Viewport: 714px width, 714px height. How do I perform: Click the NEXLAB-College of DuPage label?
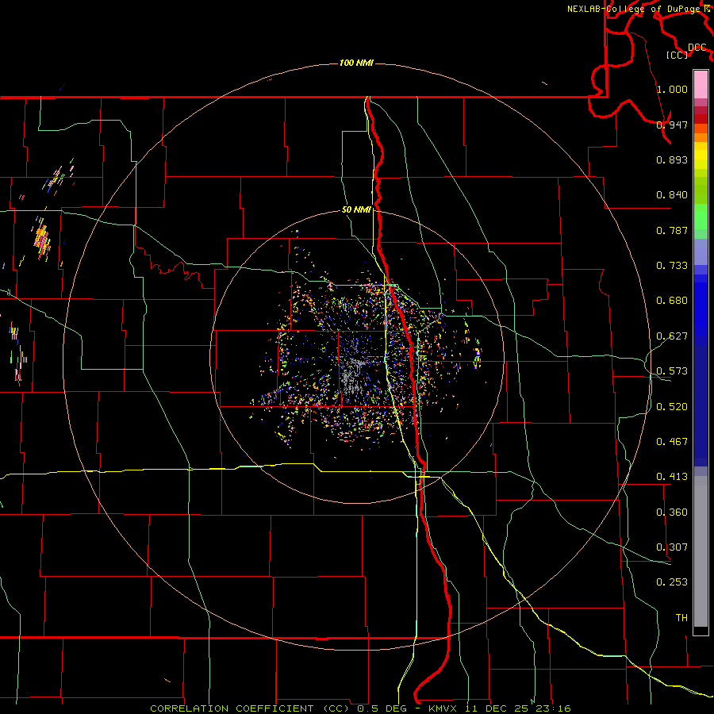point(633,9)
